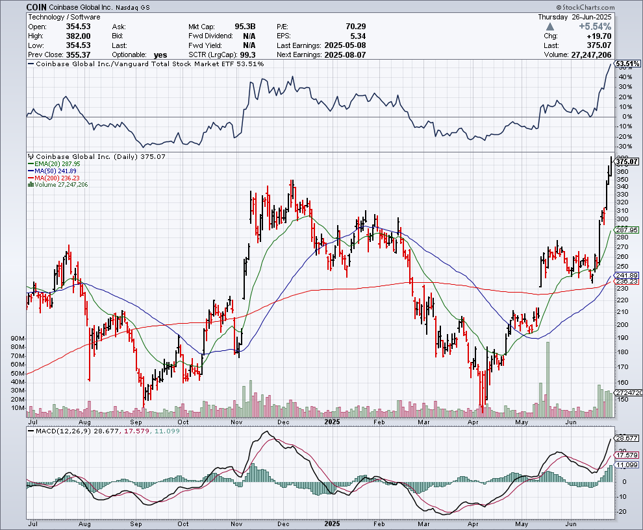Image resolution: width=643 pixels, height=530 pixels.
Task: Click the 53.51% value tag on the right axis
Action: (628, 64)
